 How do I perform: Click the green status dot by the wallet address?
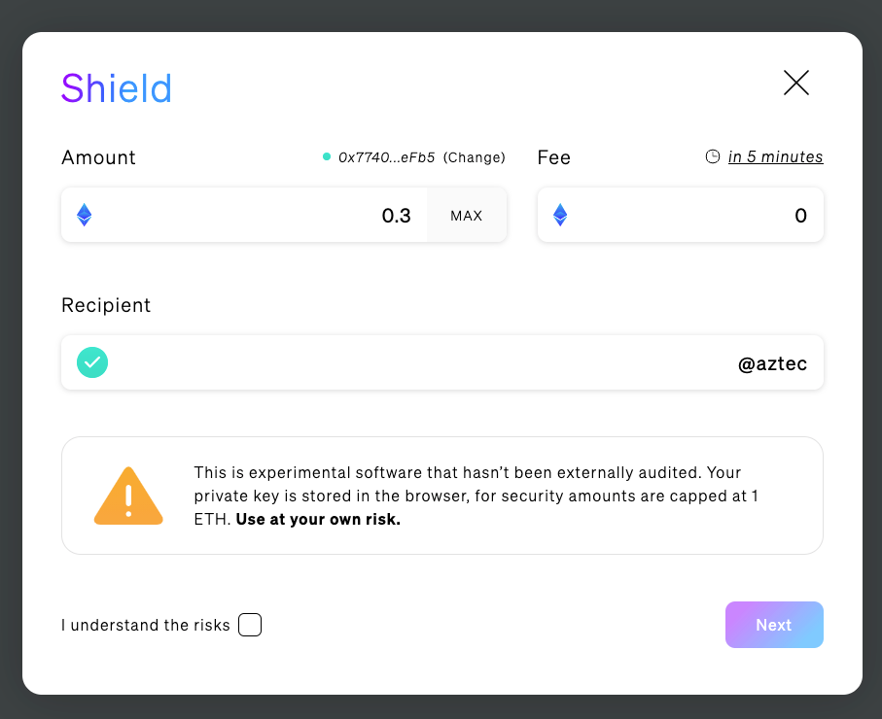(x=327, y=157)
